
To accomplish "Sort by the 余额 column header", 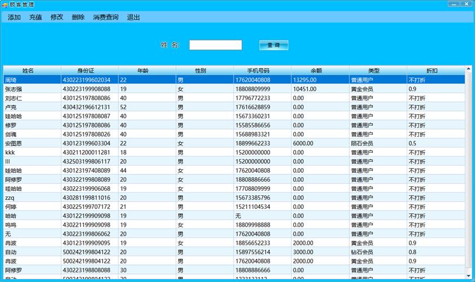I will [x=316, y=71].
